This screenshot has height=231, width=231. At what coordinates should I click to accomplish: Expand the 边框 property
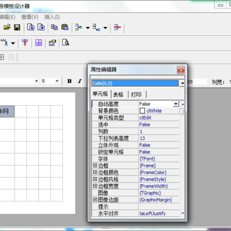(x=95, y=166)
